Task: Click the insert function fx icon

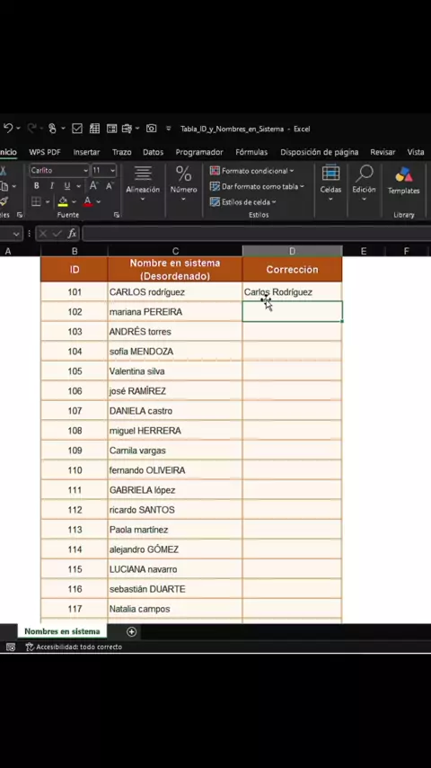Action: [x=72, y=234]
